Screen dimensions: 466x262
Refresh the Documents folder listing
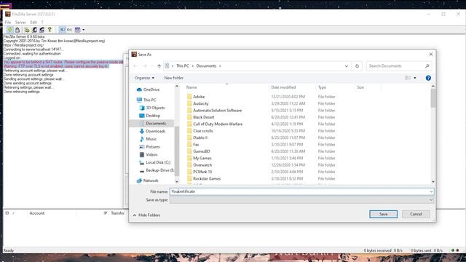pos(358,66)
